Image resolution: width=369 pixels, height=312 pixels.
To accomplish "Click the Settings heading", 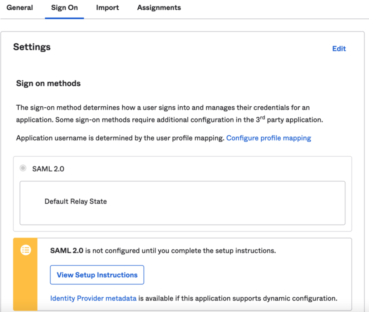I will click(32, 47).
